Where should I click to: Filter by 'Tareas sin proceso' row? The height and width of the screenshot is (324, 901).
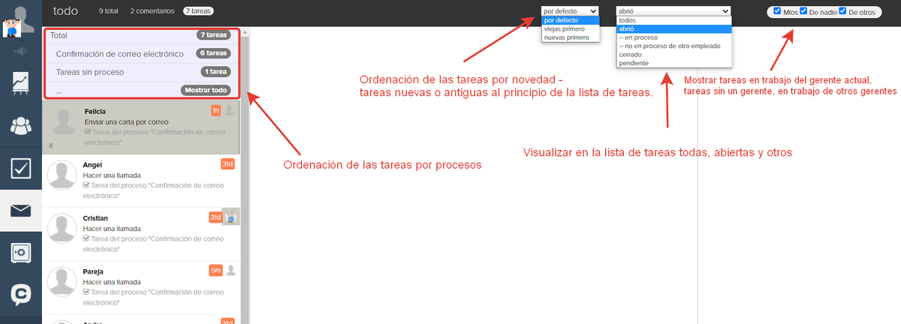[143, 72]
